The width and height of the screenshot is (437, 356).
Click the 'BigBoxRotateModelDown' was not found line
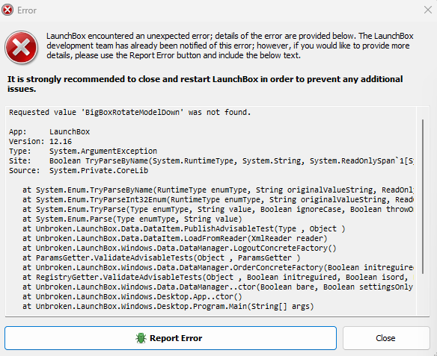pyautogui.click(x=130, y=112)
